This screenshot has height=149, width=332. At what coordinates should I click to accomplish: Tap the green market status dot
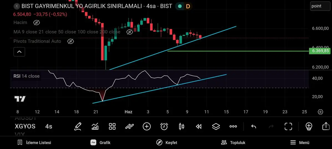(x=180, y=6)
